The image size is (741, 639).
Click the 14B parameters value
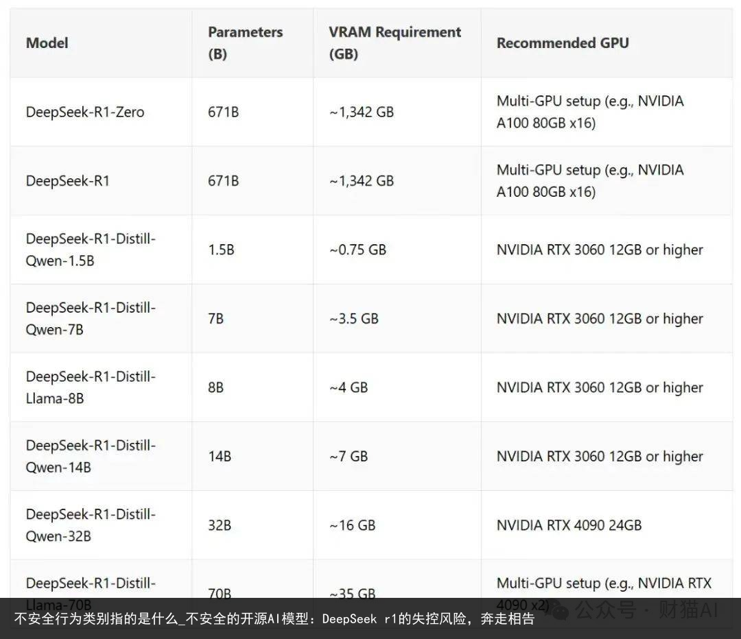coord(220,456)
